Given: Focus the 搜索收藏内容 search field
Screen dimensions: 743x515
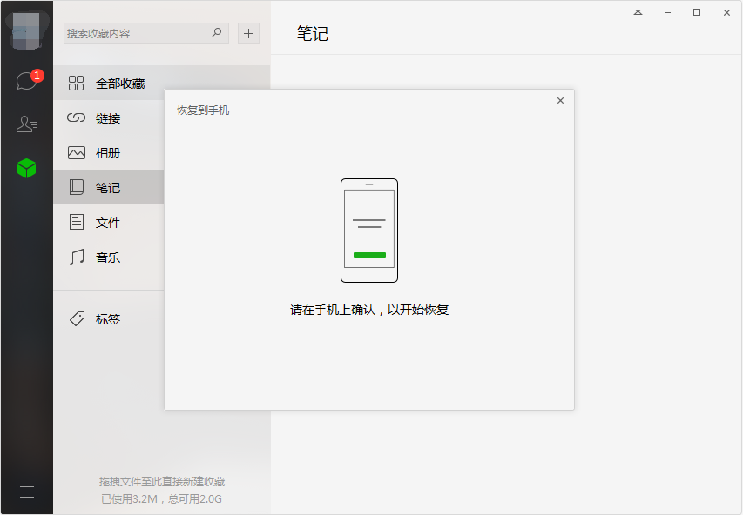Looking at the screenshot, I should 138,34.
